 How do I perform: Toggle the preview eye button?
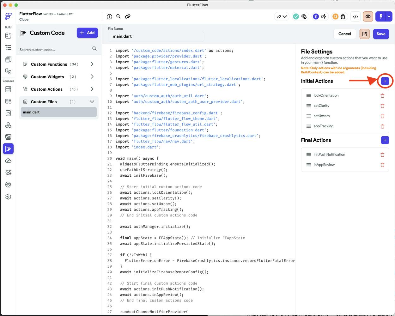pos(368,17)
